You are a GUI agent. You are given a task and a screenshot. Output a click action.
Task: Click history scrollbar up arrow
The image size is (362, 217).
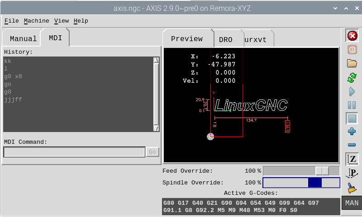(156, 60)
